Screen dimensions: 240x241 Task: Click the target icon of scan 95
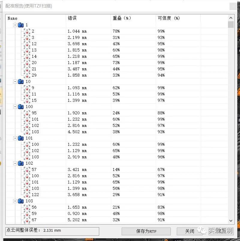[27, 113]
